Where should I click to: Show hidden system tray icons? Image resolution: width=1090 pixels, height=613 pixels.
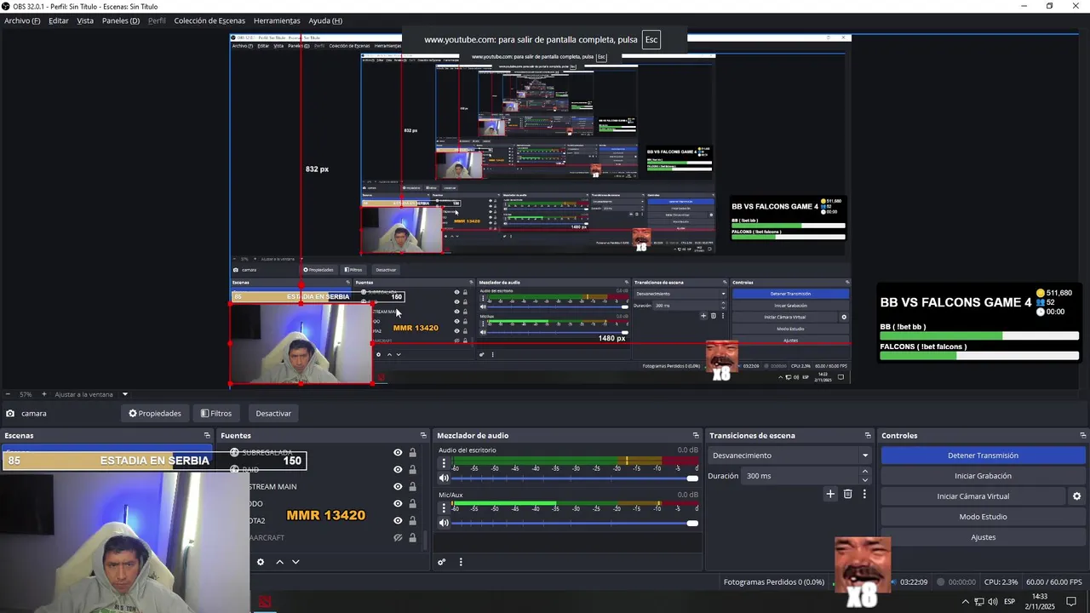[x=965, y=602]
